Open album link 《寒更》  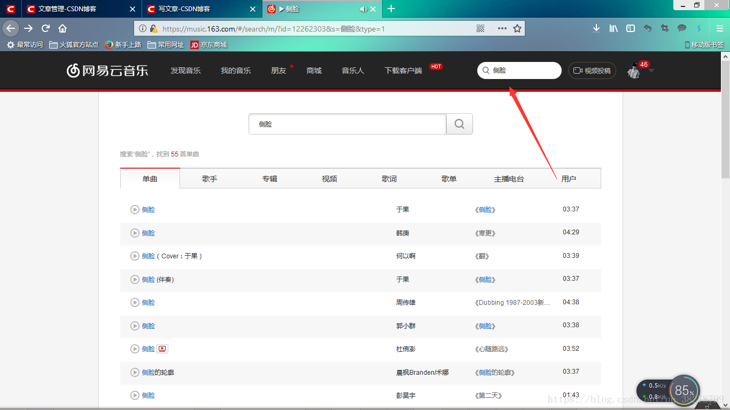(485, 233)
